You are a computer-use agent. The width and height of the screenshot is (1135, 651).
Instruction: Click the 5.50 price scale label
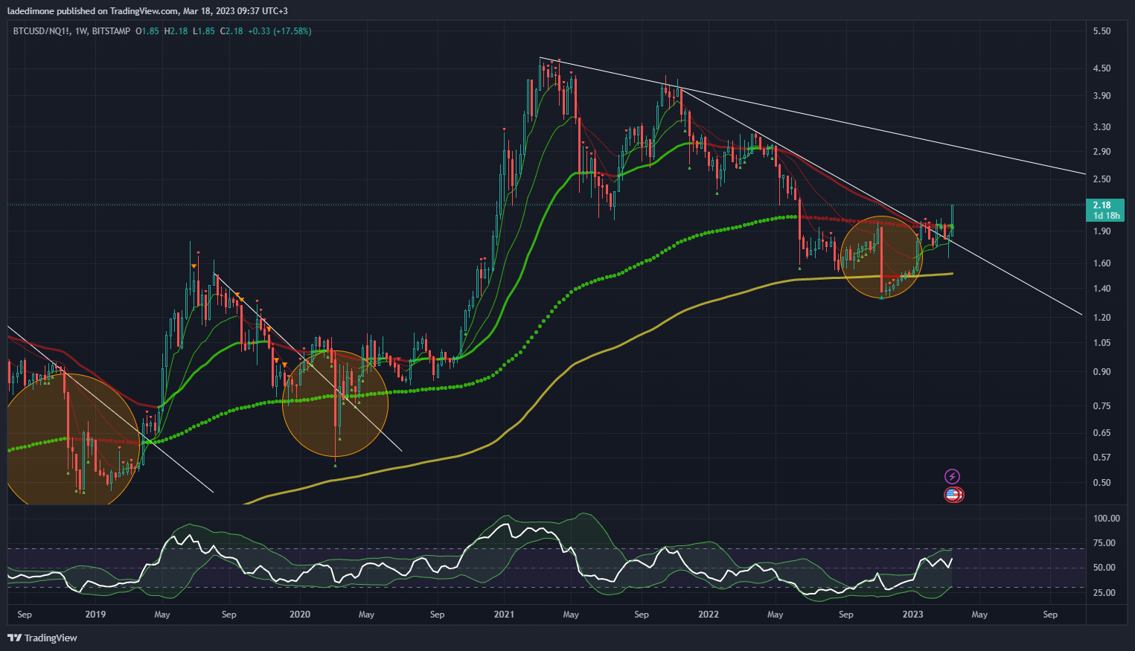(x=1102, y=31)
